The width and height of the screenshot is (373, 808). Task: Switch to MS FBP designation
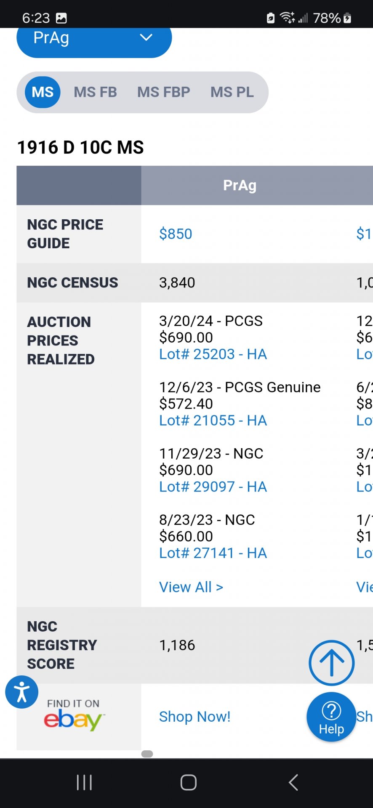(163, 92)
